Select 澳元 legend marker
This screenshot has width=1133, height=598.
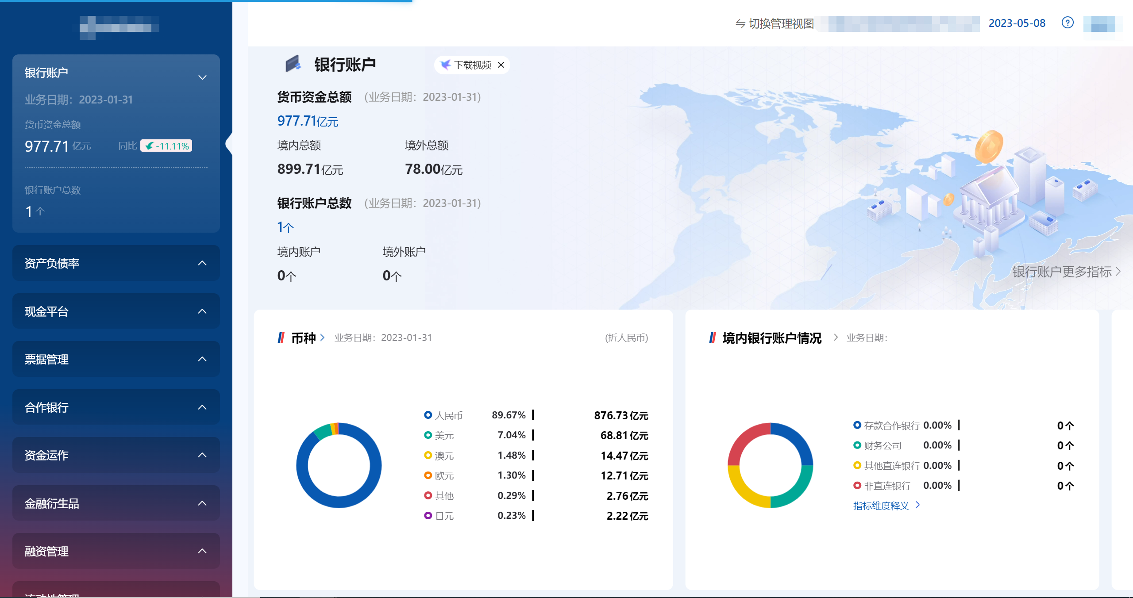click(428, 456)
